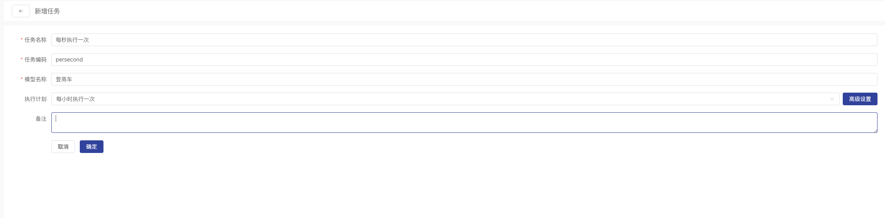Click the resize handle of 备注 textarea
885x218 pixels.
(x=875, y=130)
